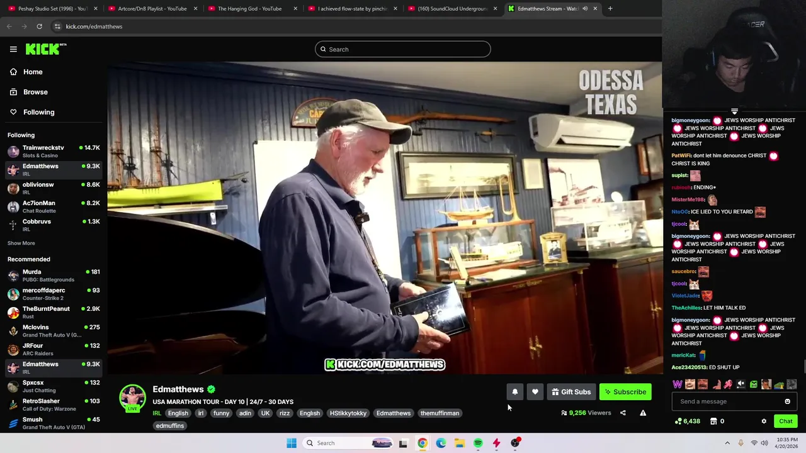Viewport: 806px width, 453px height.
Task: Show hidden system tray icons
Action: coord(727,443)
